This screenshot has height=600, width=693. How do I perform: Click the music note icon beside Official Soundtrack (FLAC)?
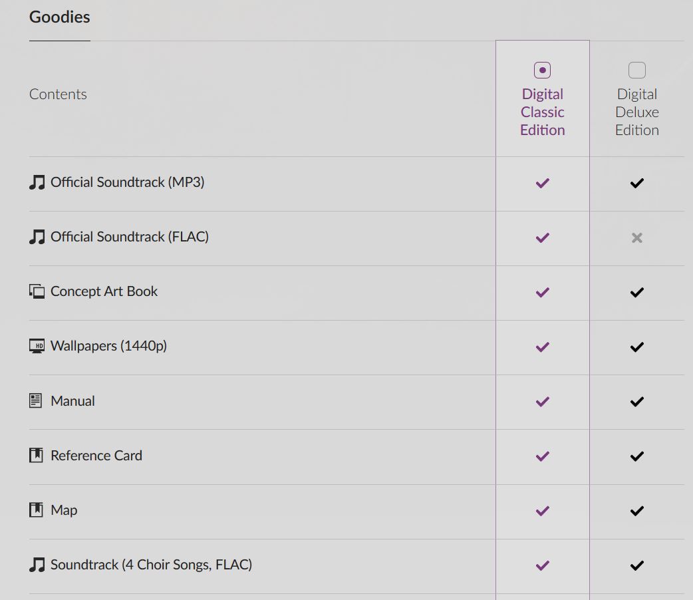click(x=37, y=237)
